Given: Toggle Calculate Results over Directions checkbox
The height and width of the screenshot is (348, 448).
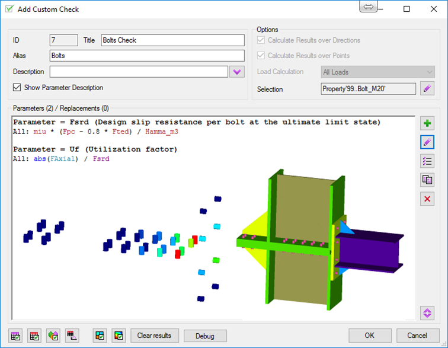Looking at the screenshot, I should [261, 40].
